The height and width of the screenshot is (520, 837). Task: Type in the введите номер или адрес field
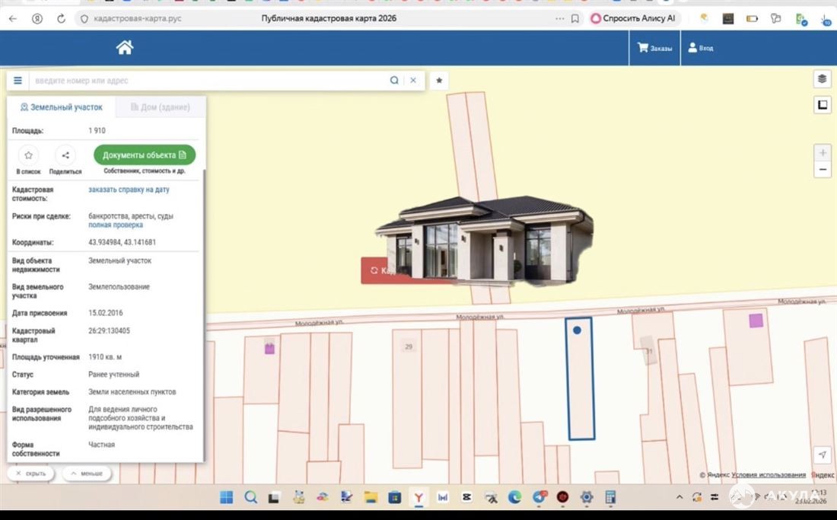(x=205, y=80)
